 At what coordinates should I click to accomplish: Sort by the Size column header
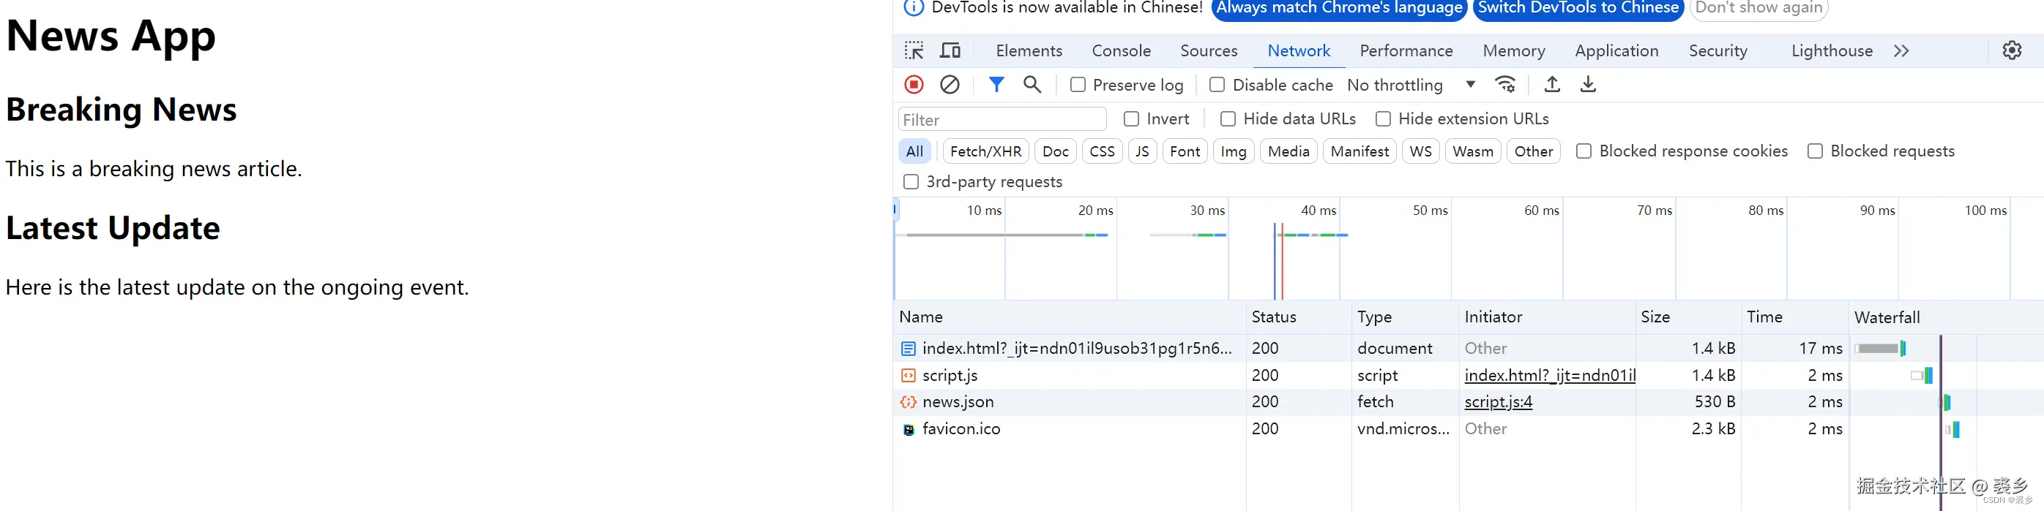pyautogui.click(x=1687, y=317)
